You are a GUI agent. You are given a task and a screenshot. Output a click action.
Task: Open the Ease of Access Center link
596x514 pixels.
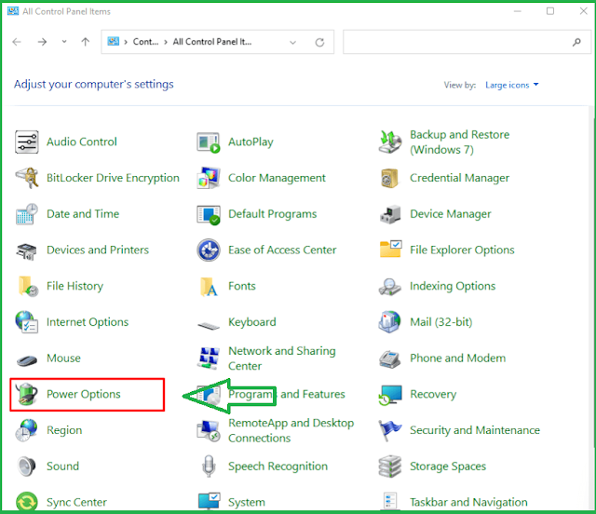click(x=282, y=250)
